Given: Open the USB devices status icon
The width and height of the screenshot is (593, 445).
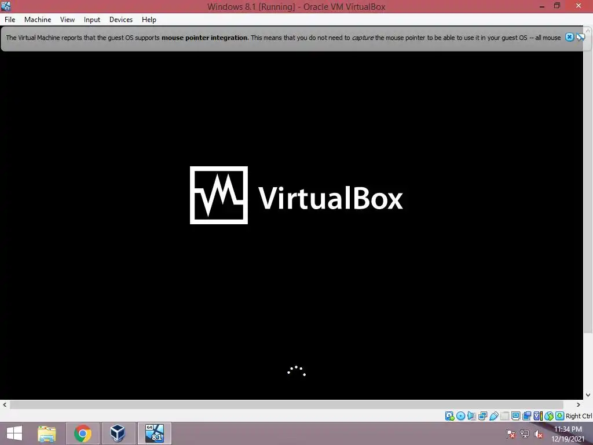Looking at the screenshot, I should pos(493,416).
